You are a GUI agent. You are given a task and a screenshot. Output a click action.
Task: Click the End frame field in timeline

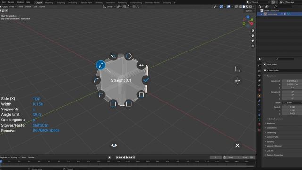click(x=248, y=157)
